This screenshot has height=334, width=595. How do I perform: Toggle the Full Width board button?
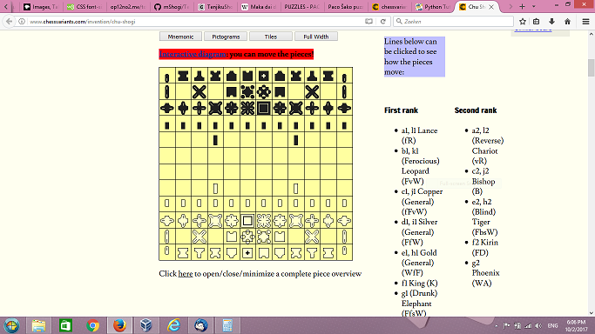[316, 37]
